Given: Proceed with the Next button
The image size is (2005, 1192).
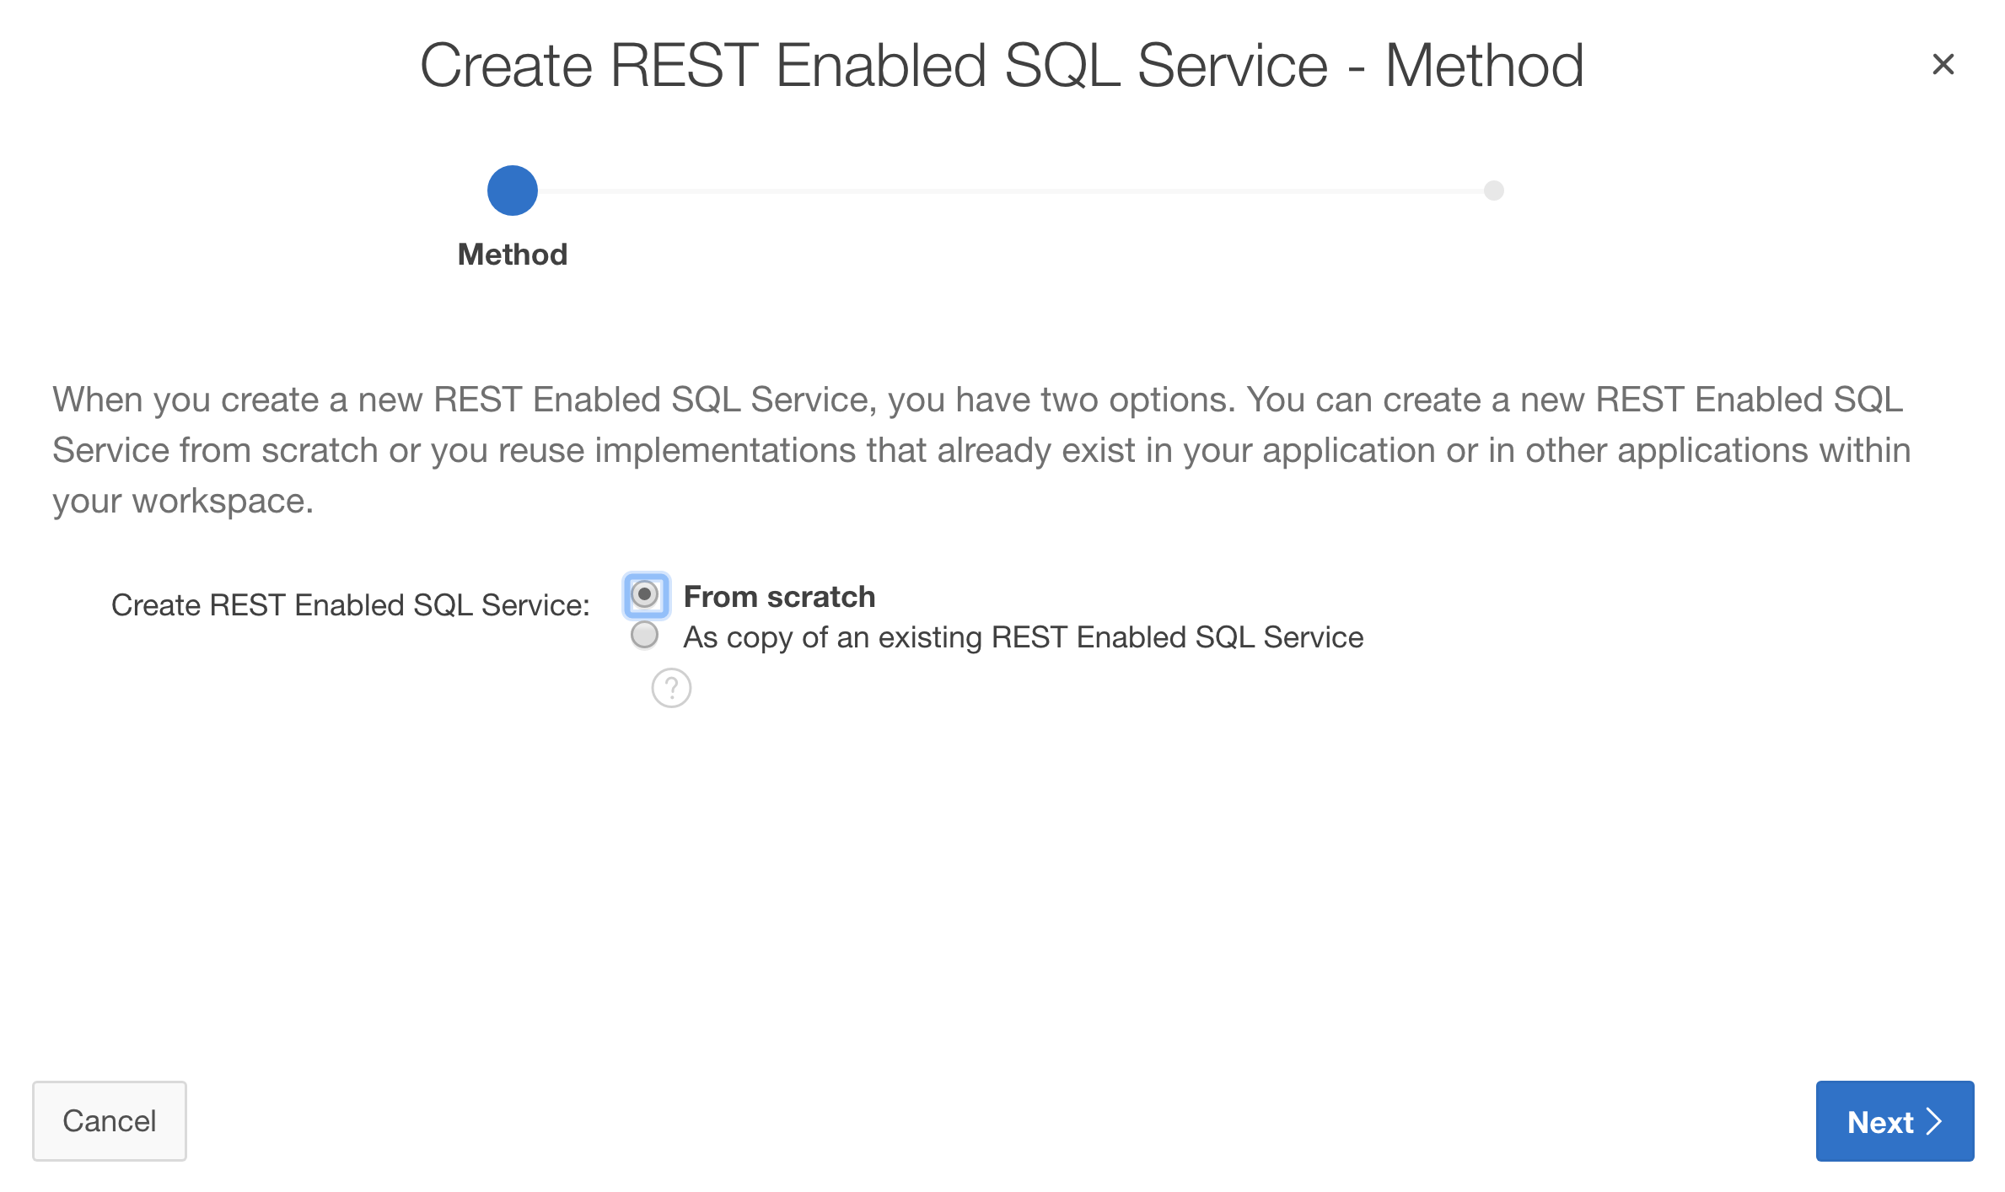Looking at the screenshot, I should tap(1894, 1121).
